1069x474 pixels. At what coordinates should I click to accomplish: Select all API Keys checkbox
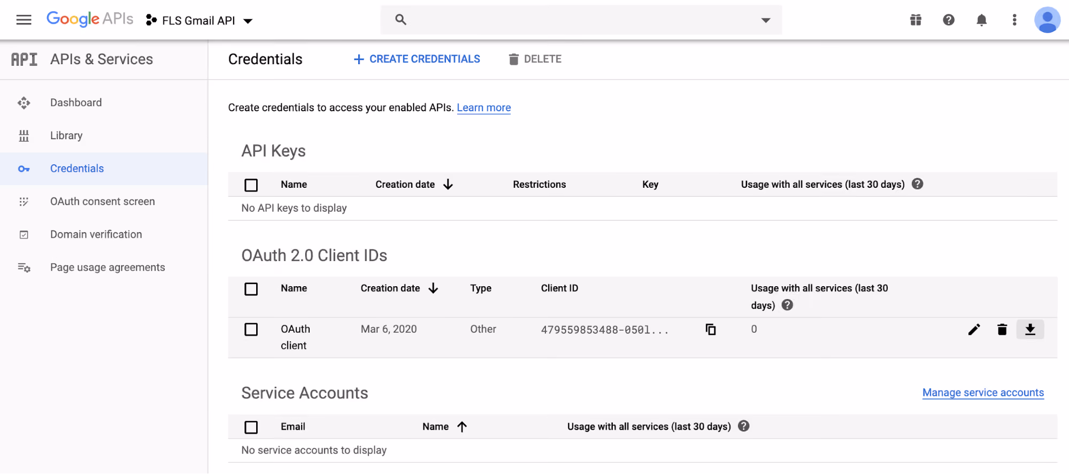pos(251,185)
